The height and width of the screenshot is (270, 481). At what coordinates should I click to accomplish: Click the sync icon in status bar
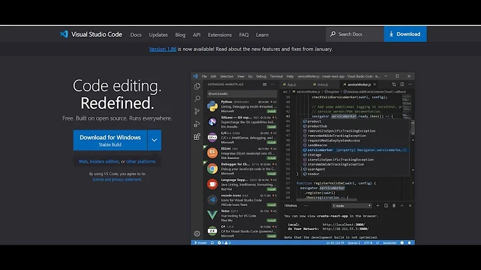tap(212, 243)
